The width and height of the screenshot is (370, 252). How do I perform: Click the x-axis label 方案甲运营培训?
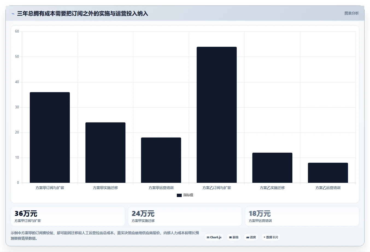coord(161,188)
